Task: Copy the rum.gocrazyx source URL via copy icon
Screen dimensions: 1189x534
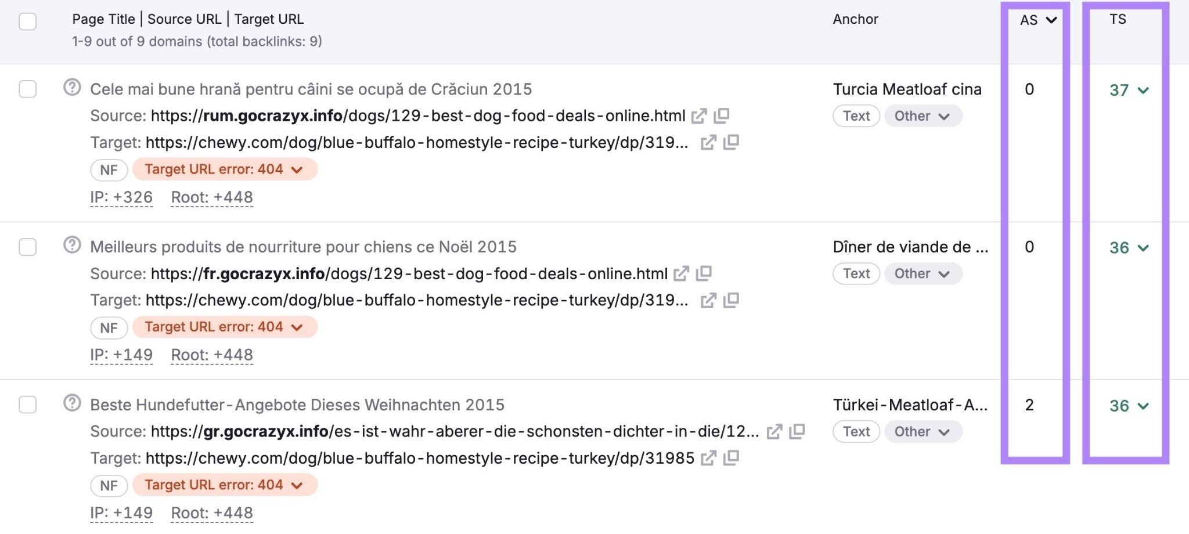Action: pos(722,116)
